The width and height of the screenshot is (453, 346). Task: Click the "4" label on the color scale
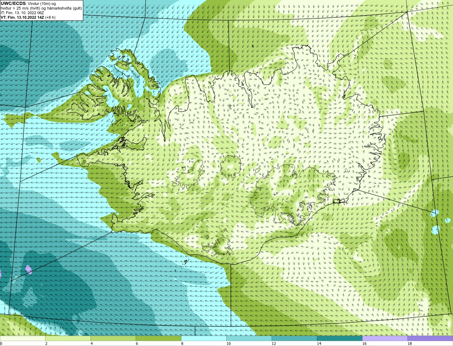[92, 344]
